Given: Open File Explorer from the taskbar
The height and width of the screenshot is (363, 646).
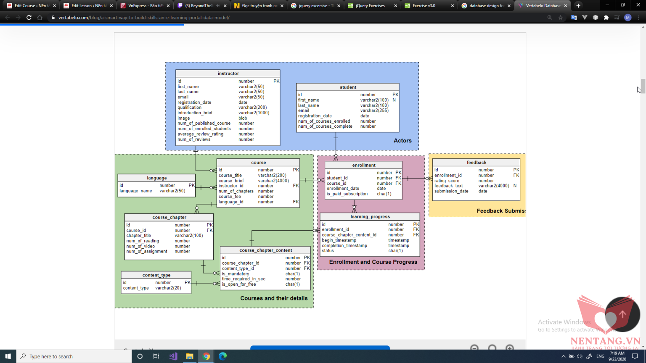Looking at the screenshot, I should [190, 356].
